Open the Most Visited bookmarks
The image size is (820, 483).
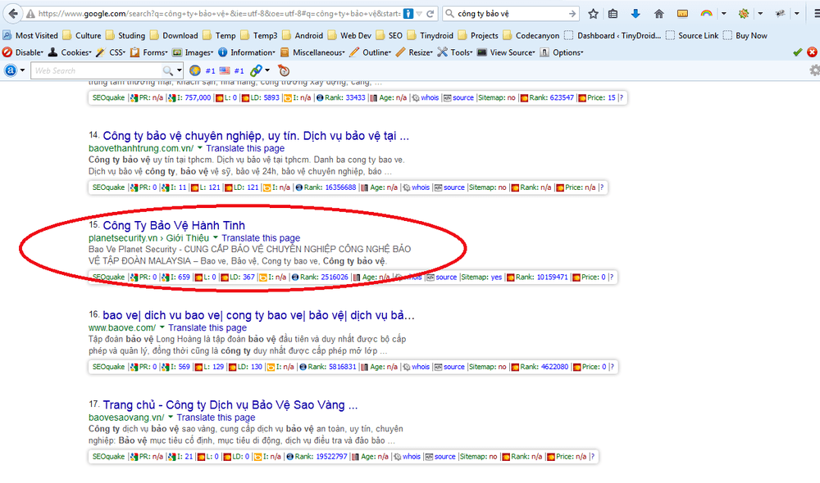[x=30, y=35]
